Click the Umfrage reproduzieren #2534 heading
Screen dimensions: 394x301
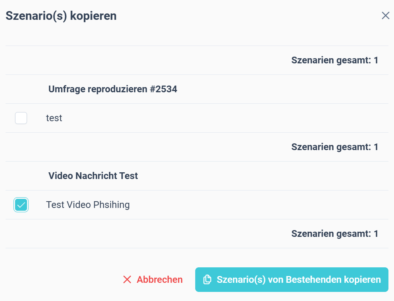113,89
